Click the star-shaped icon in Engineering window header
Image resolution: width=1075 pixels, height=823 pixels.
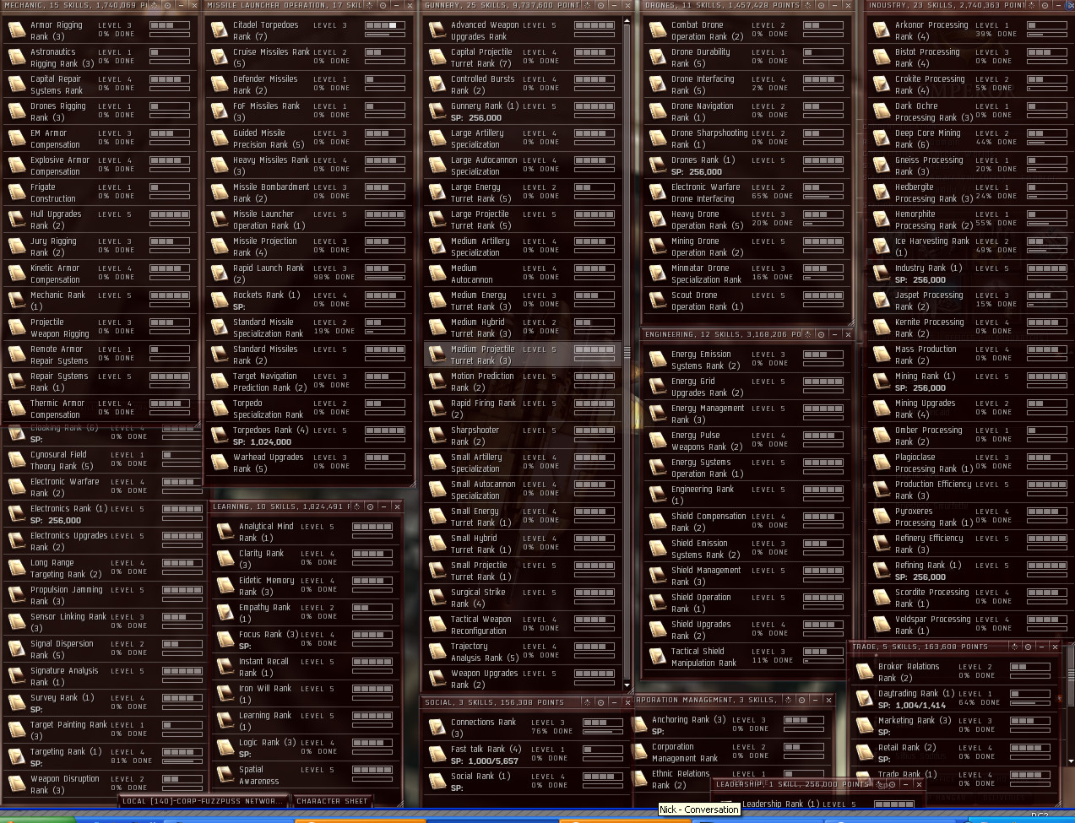809,334
